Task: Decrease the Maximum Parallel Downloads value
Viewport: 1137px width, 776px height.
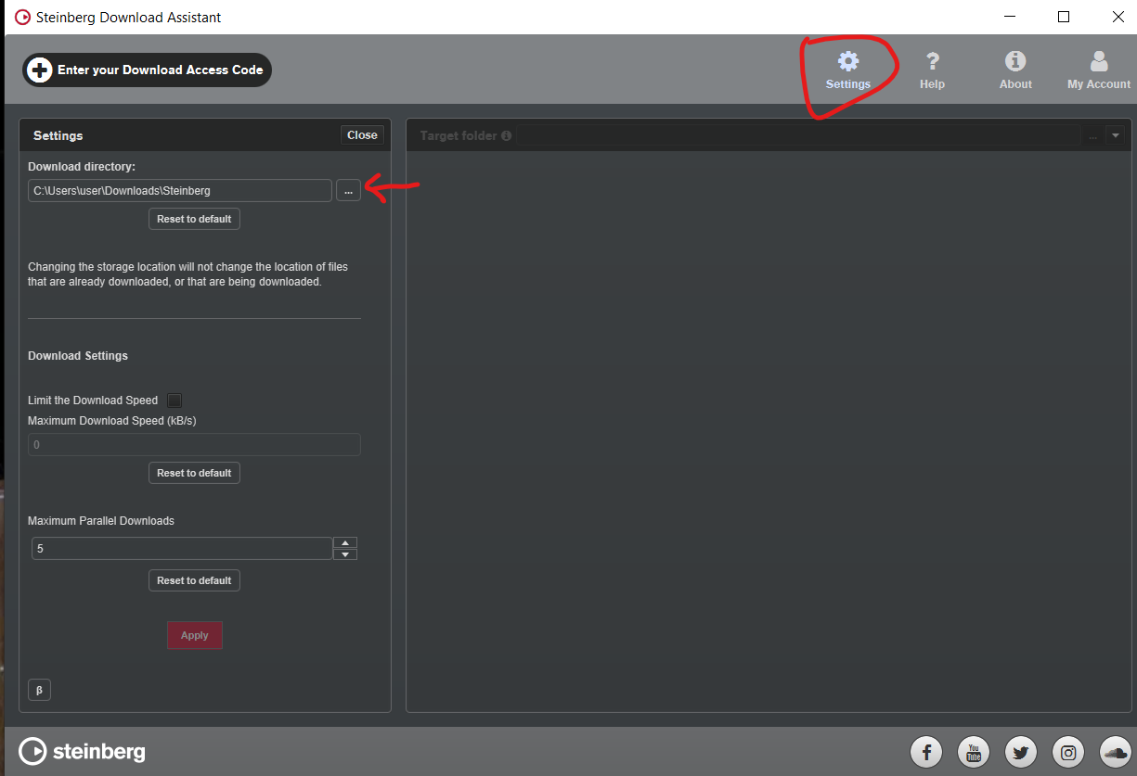Action: 345,554
